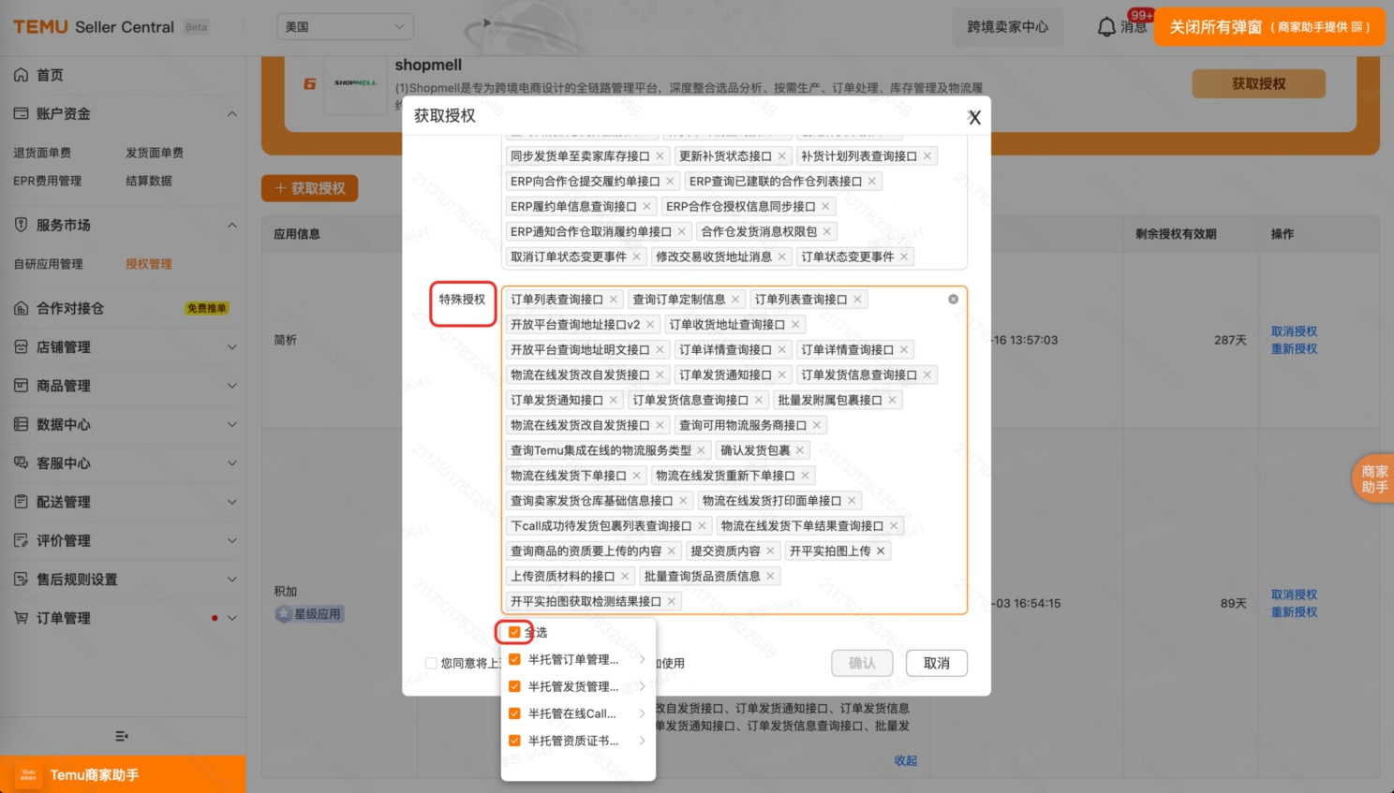
Task: Click the 店铺管理 store icon
Action: (21, 346)
